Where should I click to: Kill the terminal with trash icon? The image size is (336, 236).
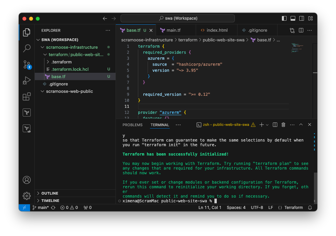[x=283, y=125]
